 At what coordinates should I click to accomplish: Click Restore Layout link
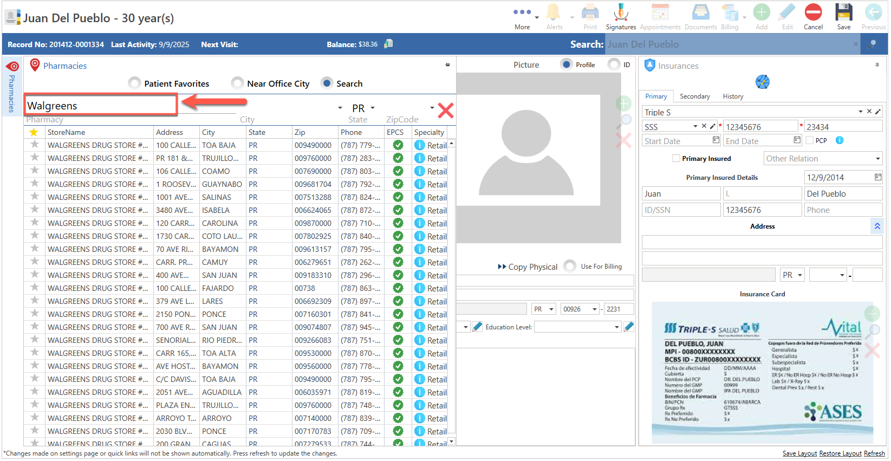point(840,453)
